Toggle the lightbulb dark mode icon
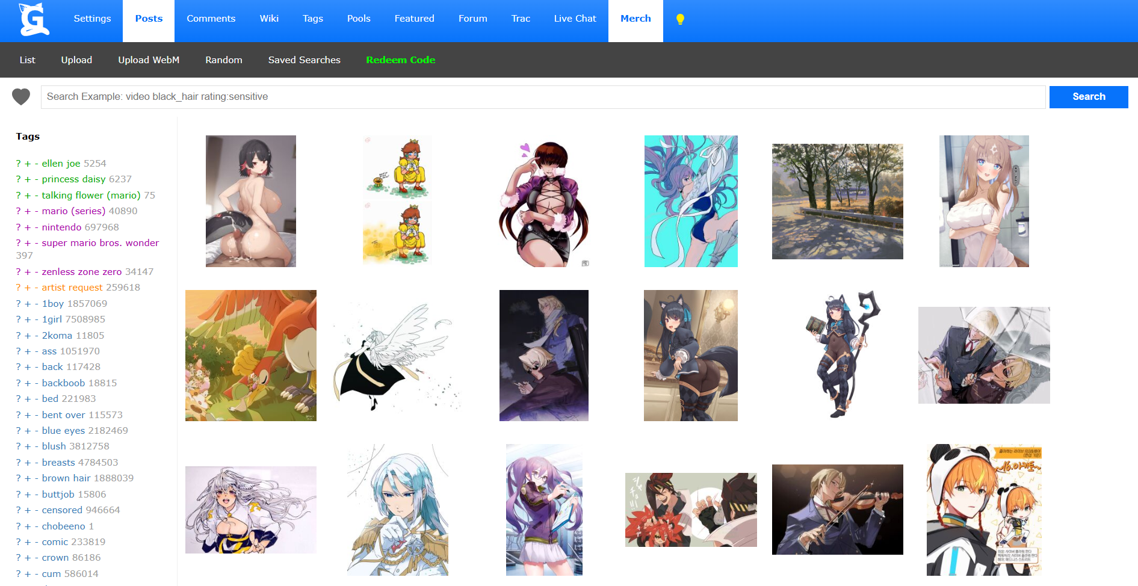The image size is (1138, 586). coord(680,19)
